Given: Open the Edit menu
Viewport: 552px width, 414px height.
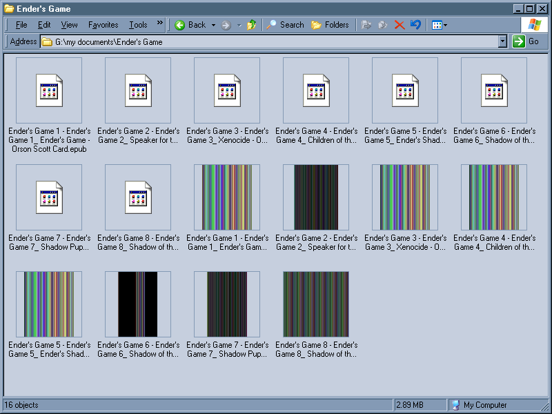Looking at the screenshot, I should click(x=44, y=25).
